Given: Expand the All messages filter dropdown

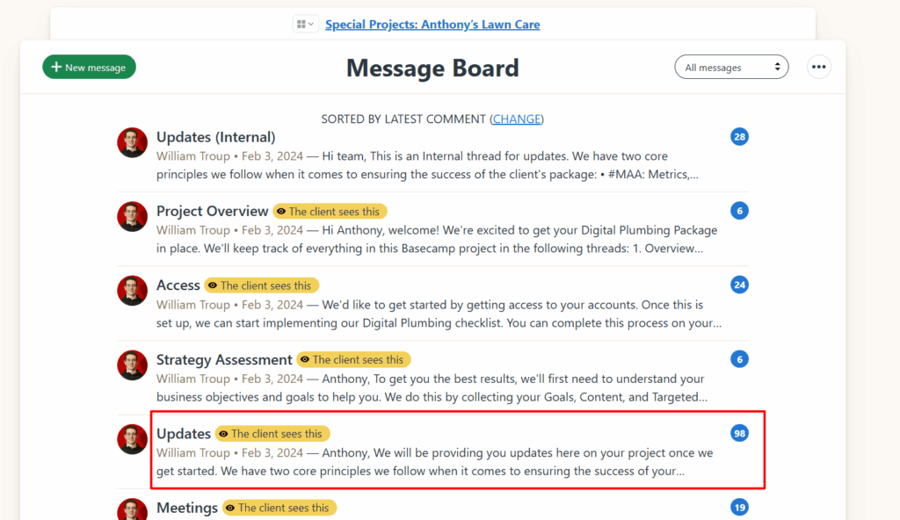Looking at the screenshot, I should coord(731,68).
